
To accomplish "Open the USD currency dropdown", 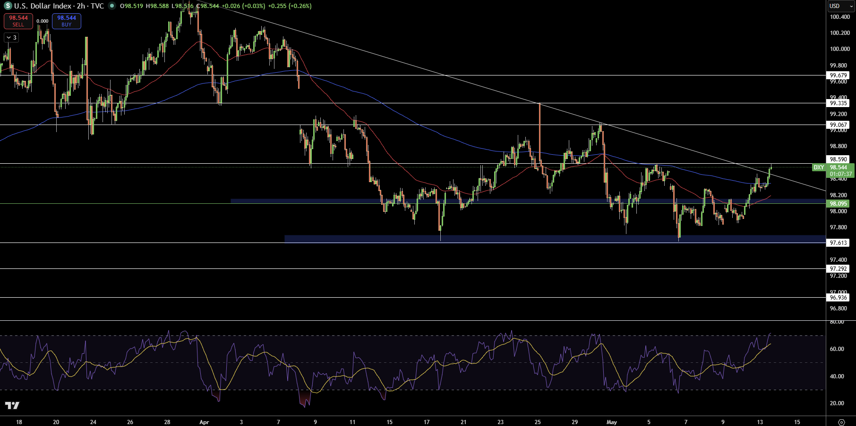I will pyautogui.click(x=841, y=6).
